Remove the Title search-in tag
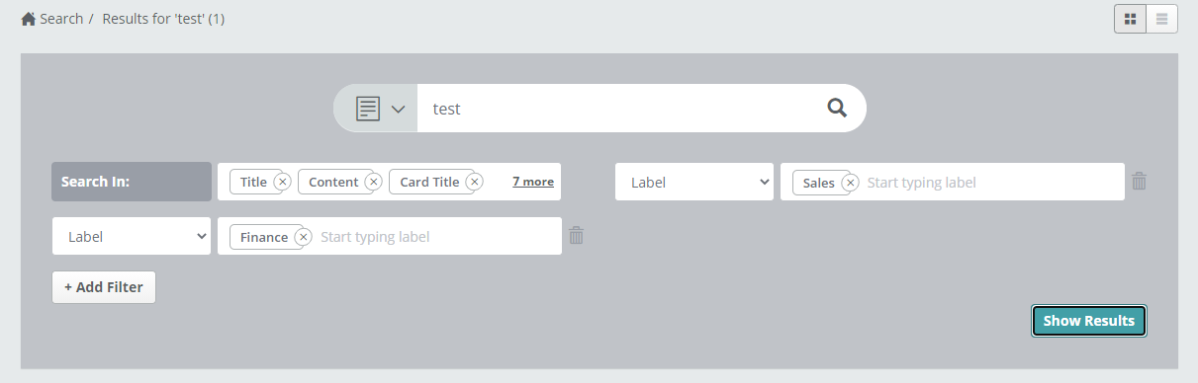 tap(282, 182)
